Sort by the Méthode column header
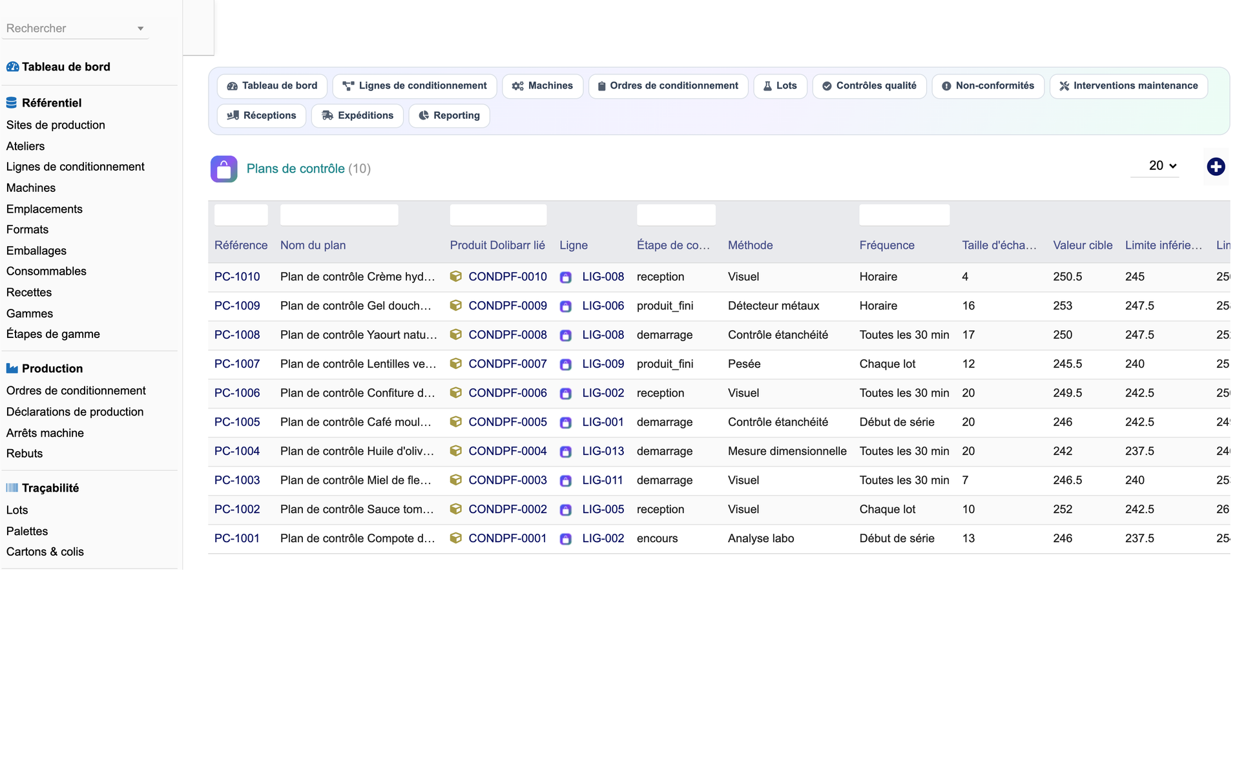Viewport: 1257px width, 778px height. point(750,246)
